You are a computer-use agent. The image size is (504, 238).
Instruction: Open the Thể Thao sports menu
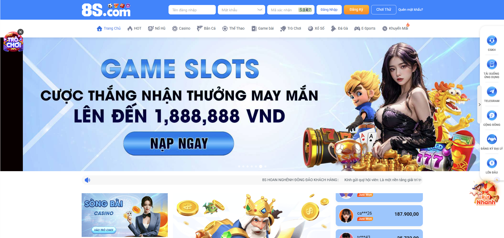(233, 28)
